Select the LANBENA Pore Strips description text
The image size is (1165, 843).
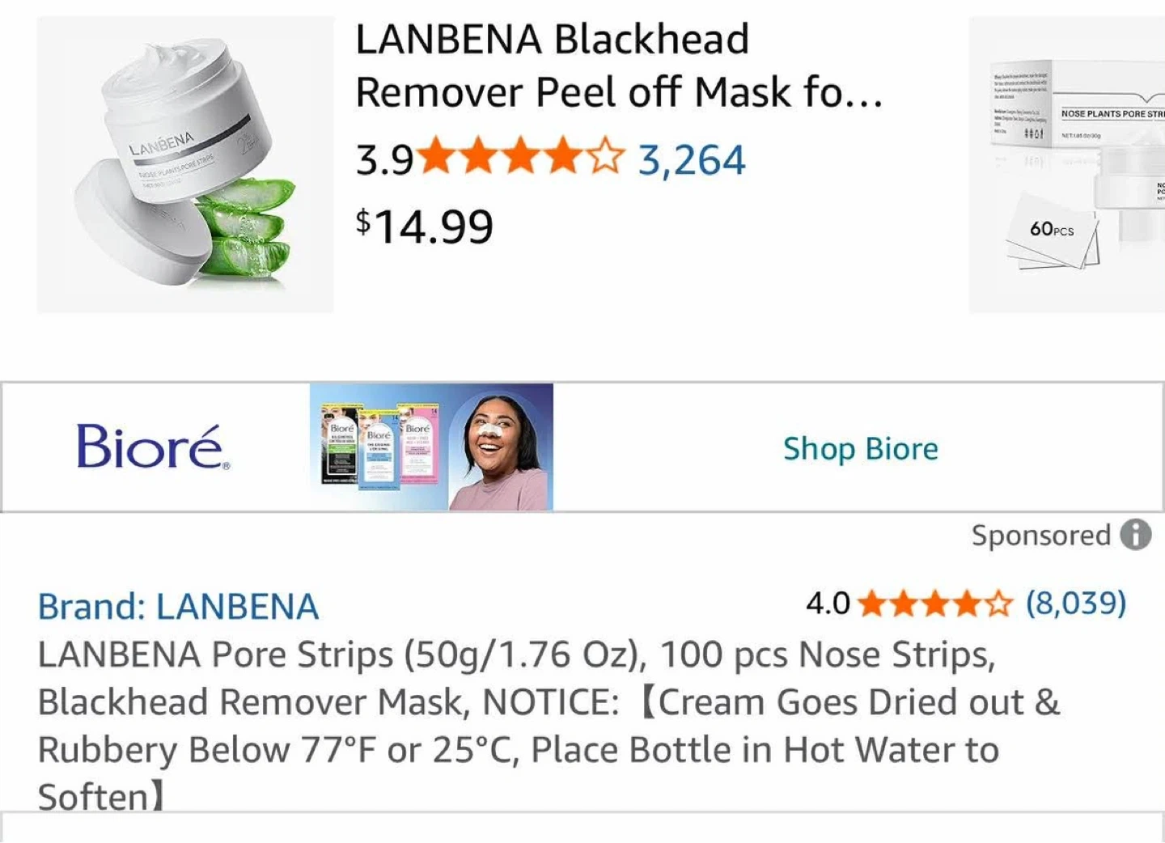click(549, 726)
